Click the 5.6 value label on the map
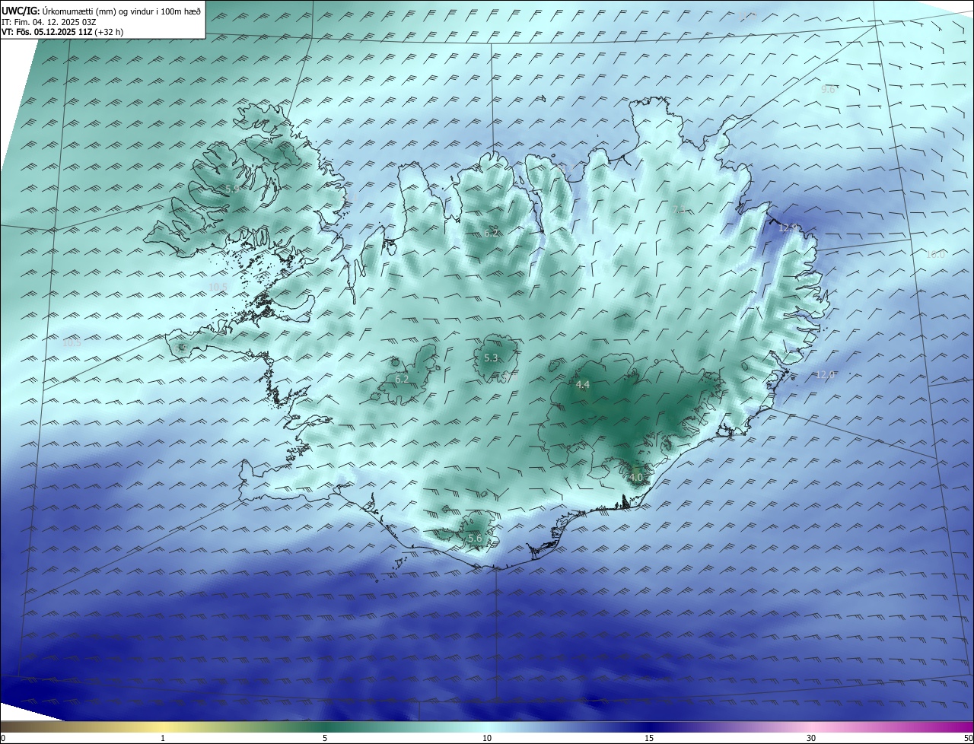The image size is (974, 744). tap(475, 539)
